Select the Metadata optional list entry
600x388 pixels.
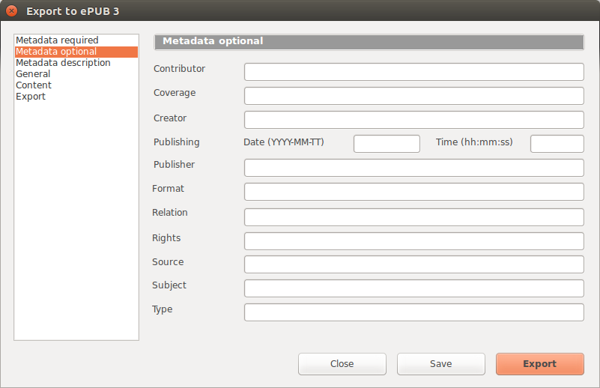(76, 52)
